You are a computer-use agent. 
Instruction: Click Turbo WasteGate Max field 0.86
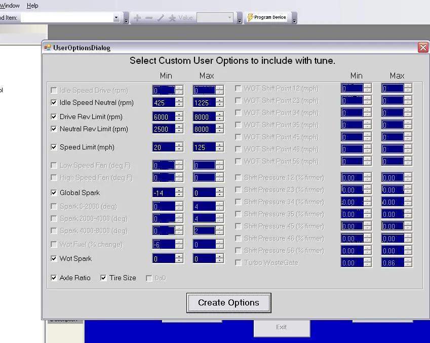(393, 263)
